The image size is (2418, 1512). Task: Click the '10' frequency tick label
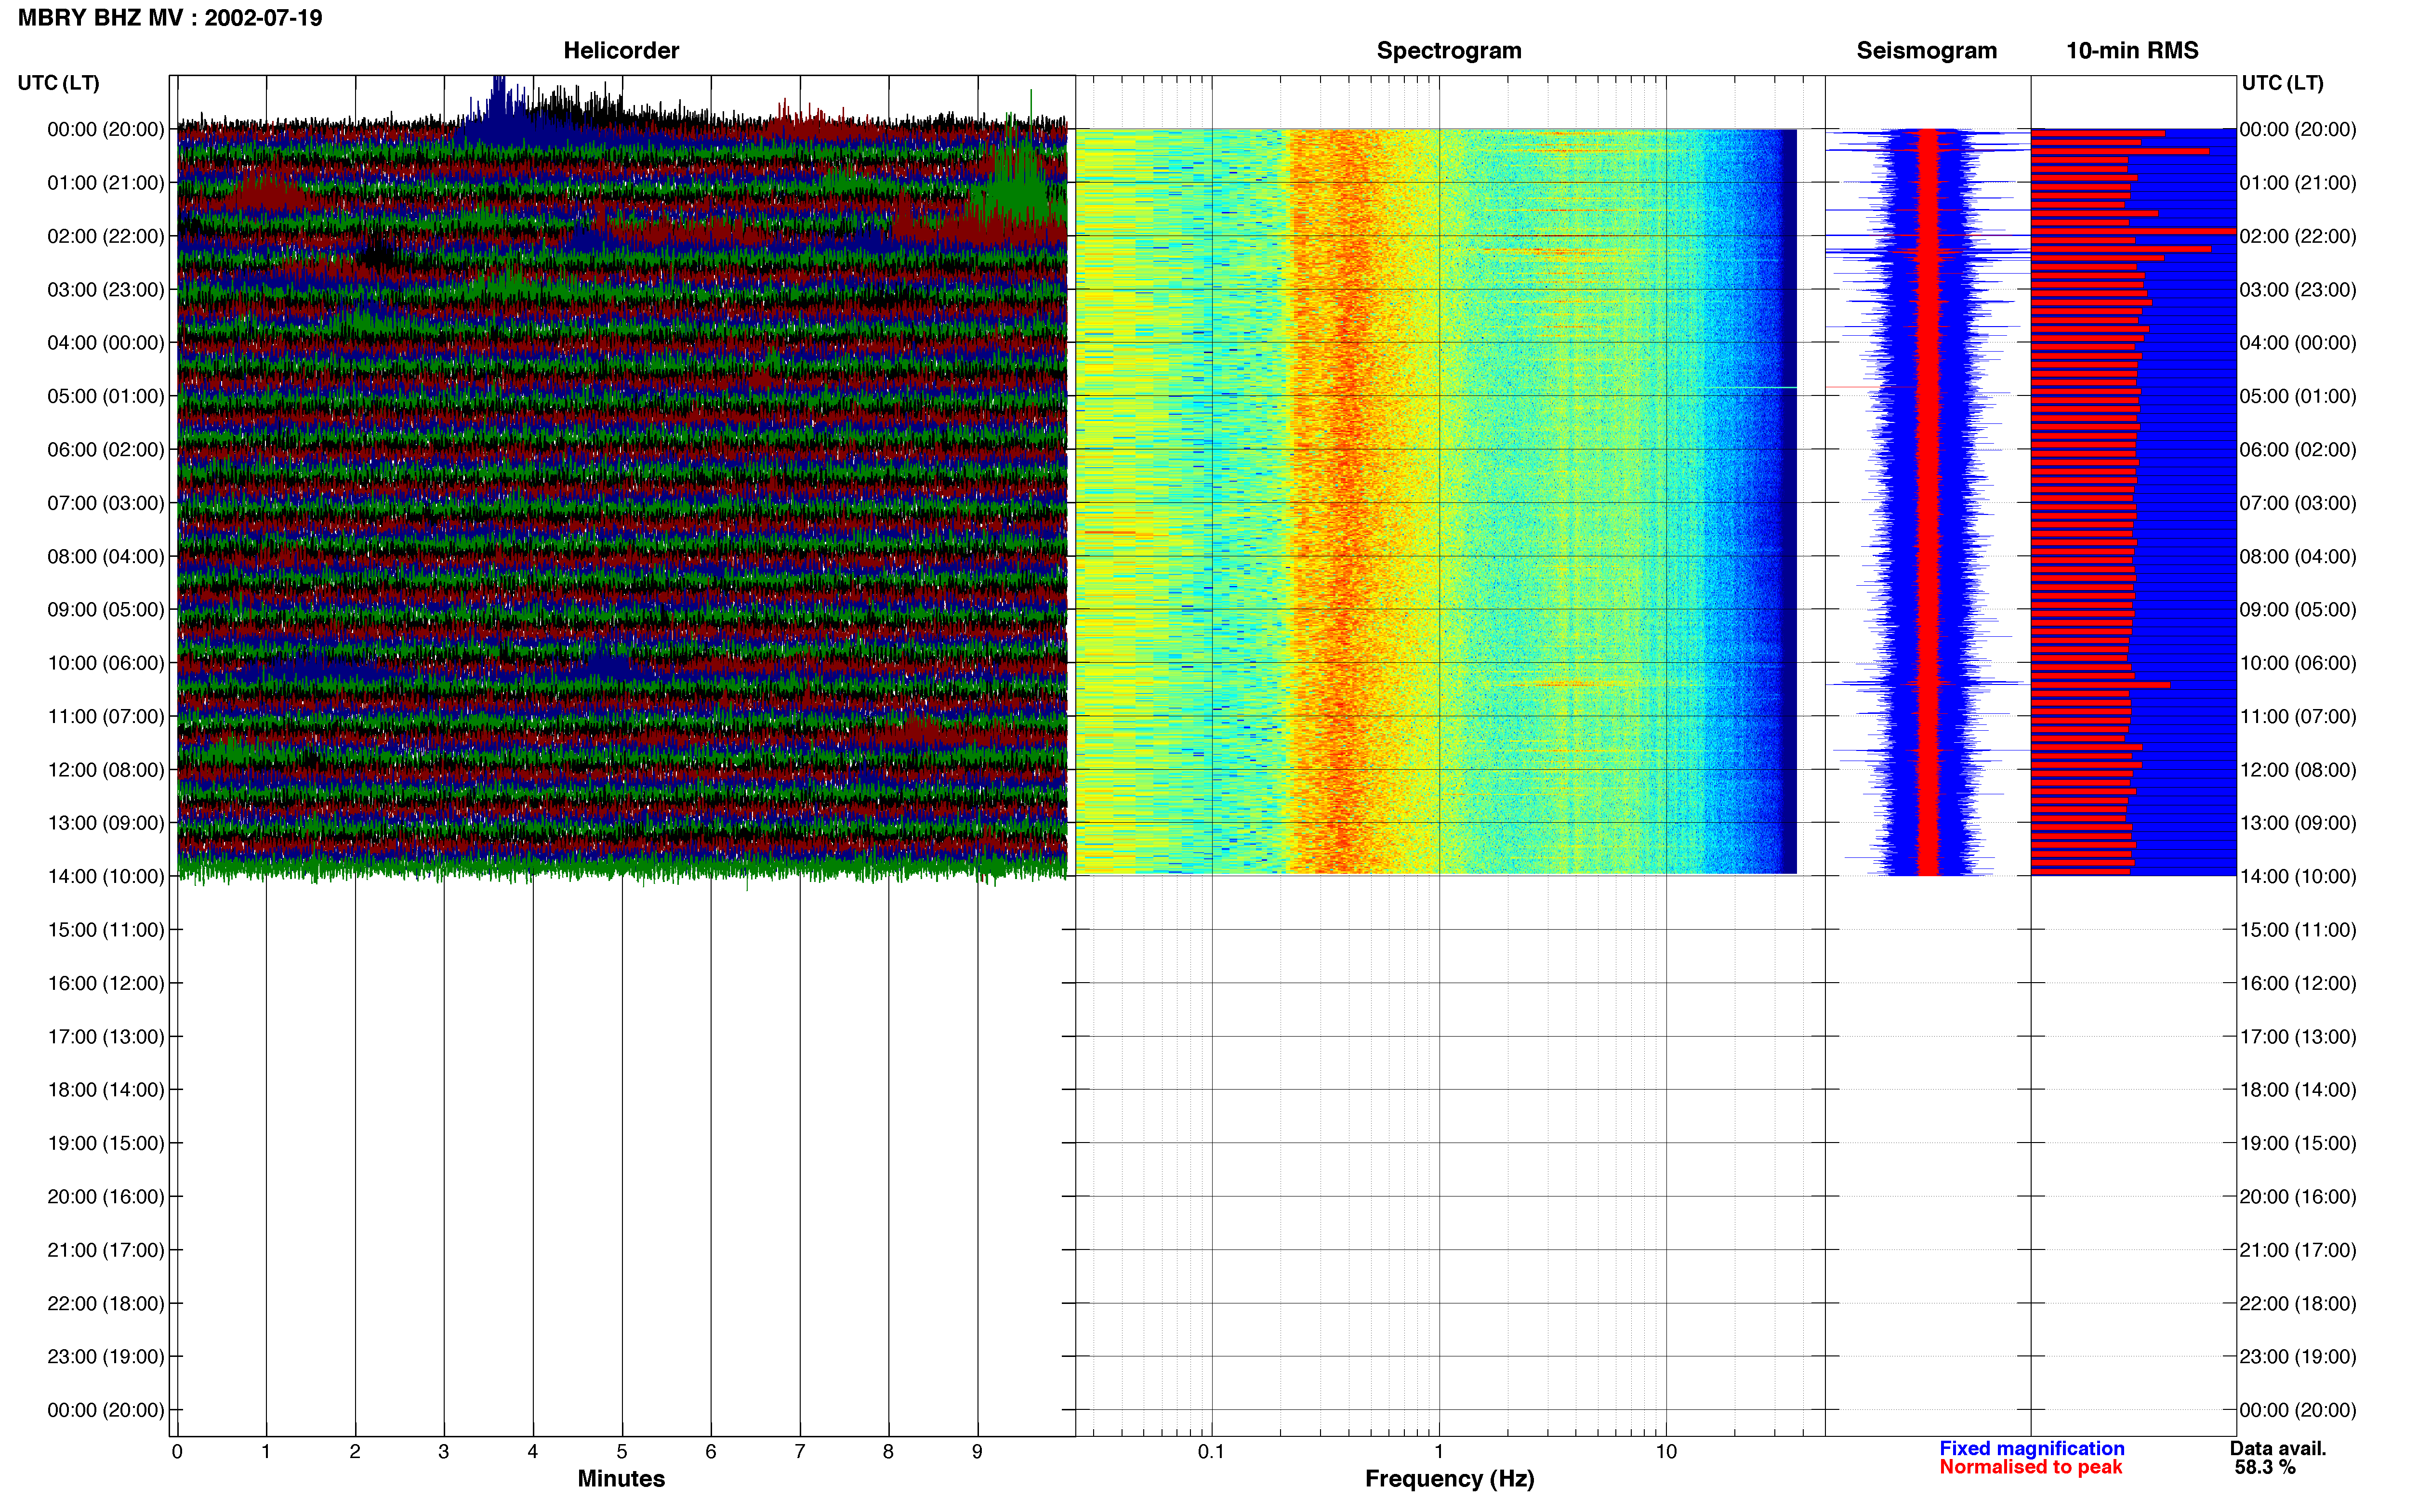[x=1666, y=1452]
